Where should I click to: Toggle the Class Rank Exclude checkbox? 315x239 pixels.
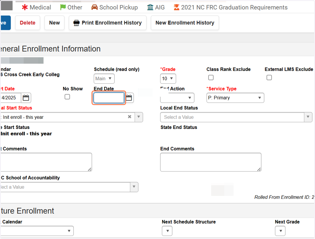[x=211, y=78]
